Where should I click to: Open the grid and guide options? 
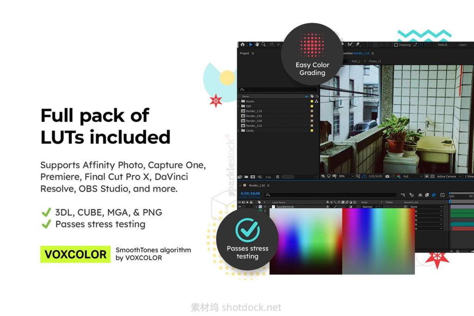point(358,176)
